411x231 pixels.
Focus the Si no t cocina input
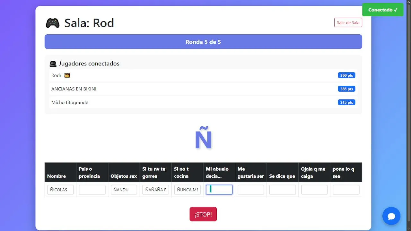(188, 190)
